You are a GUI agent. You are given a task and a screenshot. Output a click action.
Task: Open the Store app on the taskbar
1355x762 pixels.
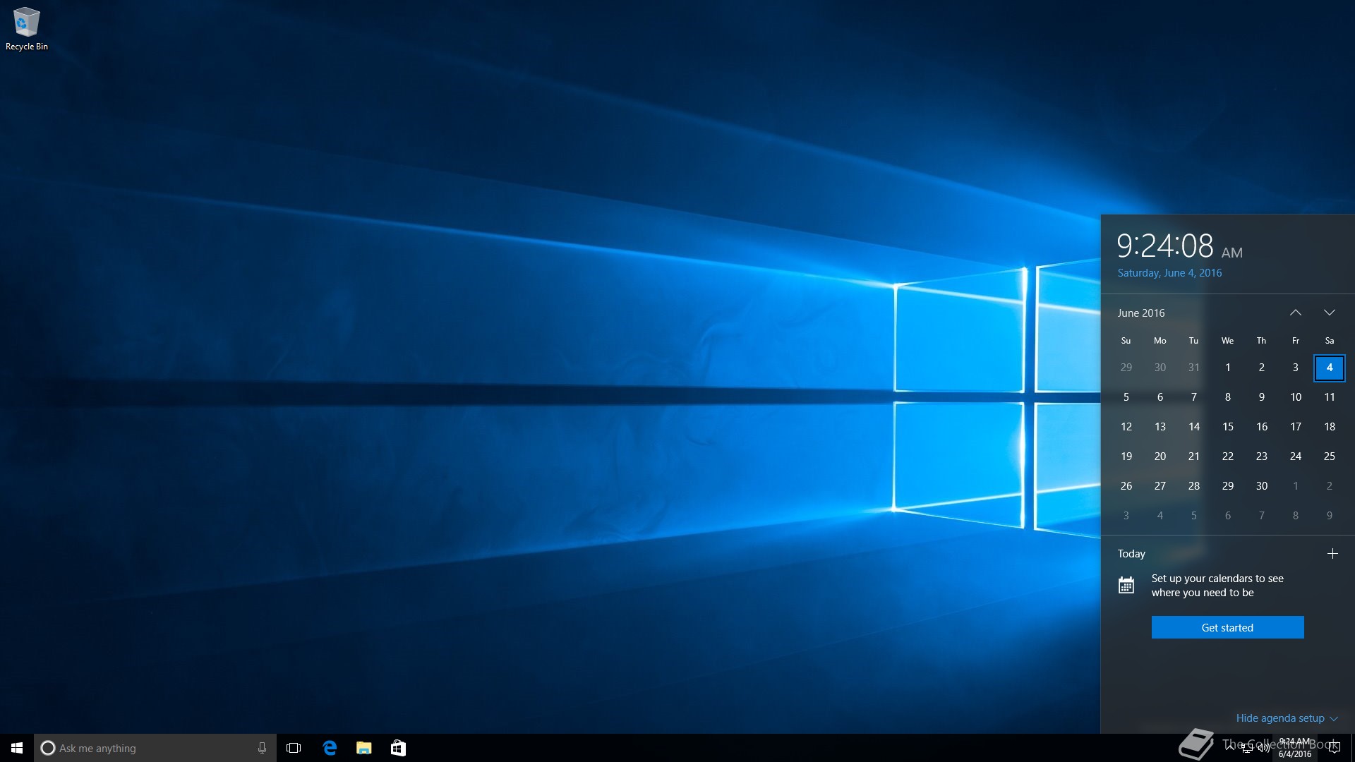coord(398,748)
